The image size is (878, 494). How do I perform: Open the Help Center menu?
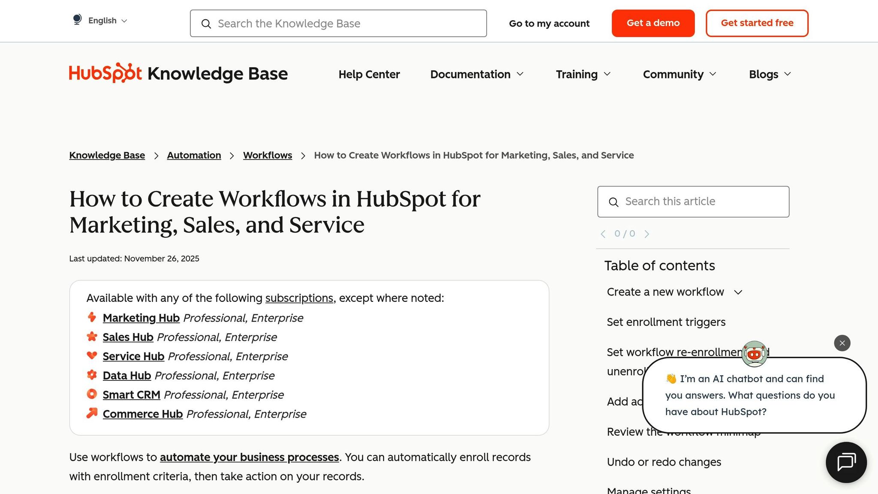point(369,74)
